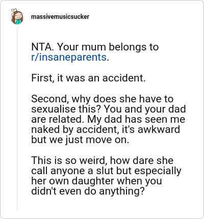204x219 pixels.
Task: Click the "didn't even do anything?" line
Action: point(88,191)
